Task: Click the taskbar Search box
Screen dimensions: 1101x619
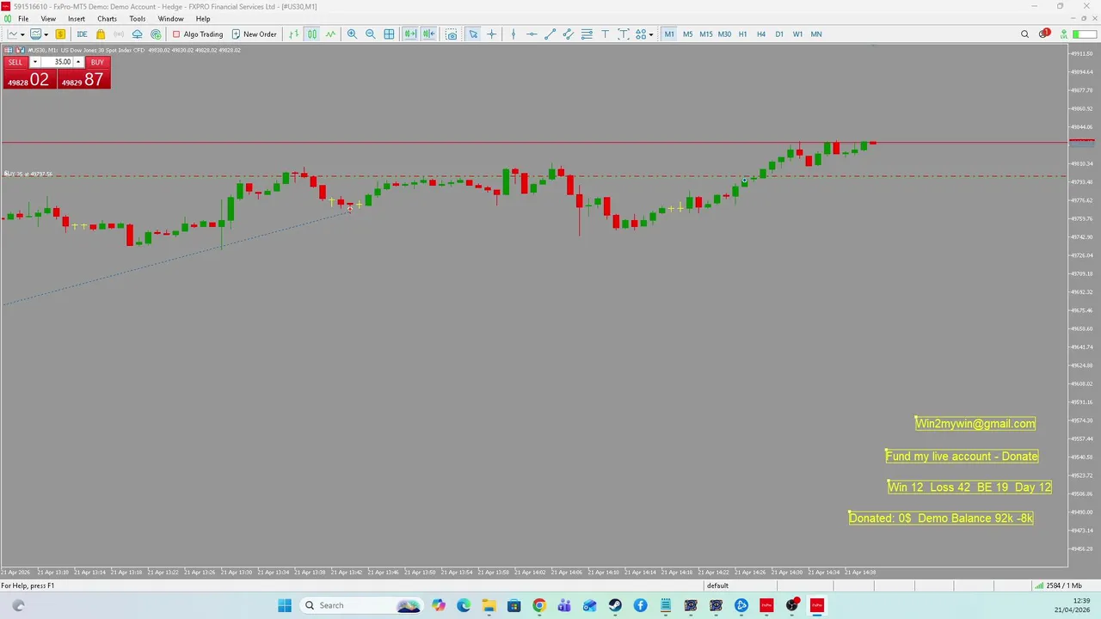Action: [361, 605]
